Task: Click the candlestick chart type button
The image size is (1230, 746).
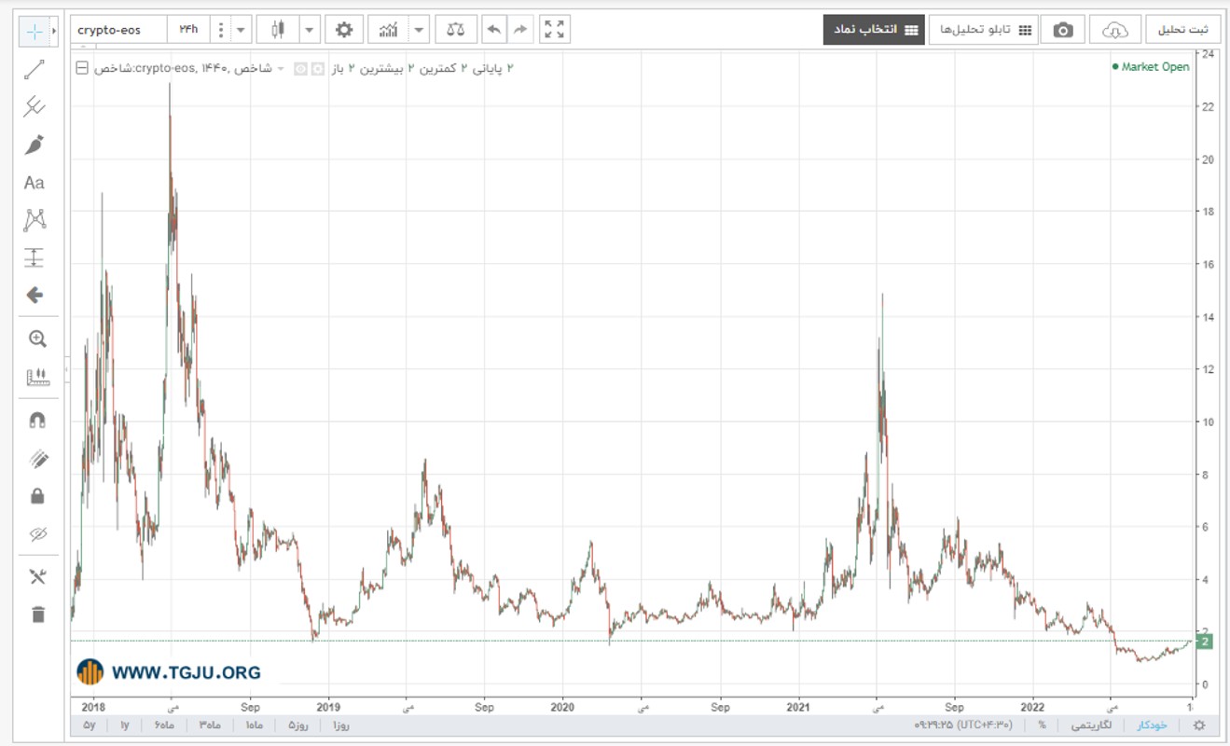Action: point(278,30)
